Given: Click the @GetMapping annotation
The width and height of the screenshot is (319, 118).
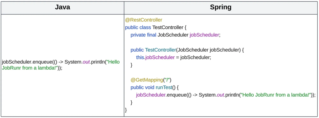Looking at the screenshot, I should pos(147,80).
